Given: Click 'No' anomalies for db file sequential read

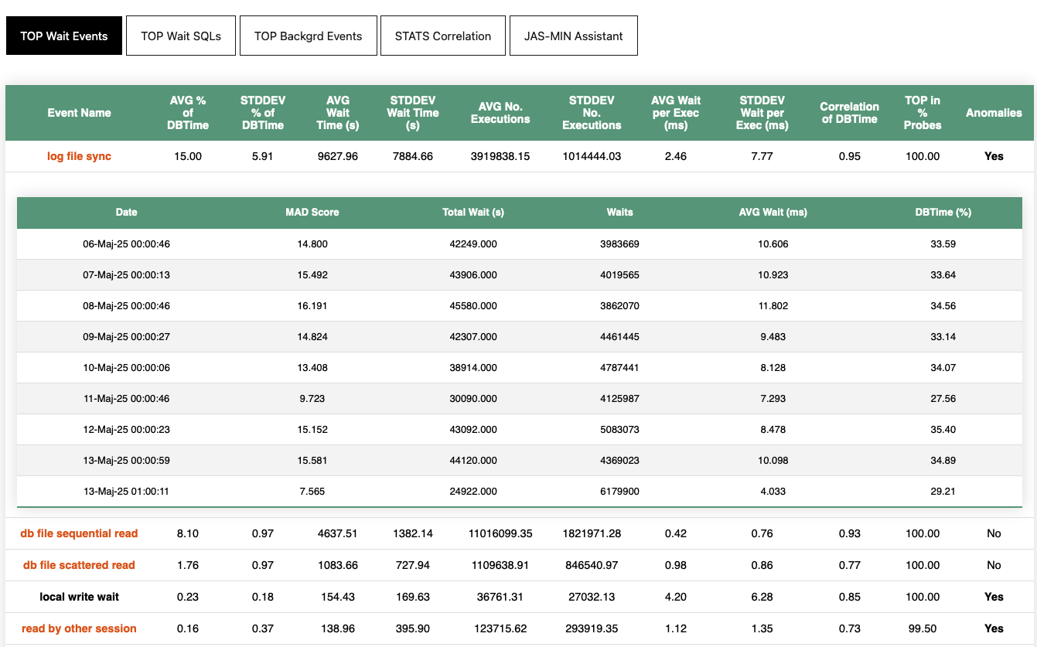Looking at the screenshot, I should 994,533.
